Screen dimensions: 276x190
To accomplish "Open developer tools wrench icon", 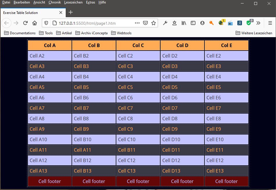I will pos(165,23).
